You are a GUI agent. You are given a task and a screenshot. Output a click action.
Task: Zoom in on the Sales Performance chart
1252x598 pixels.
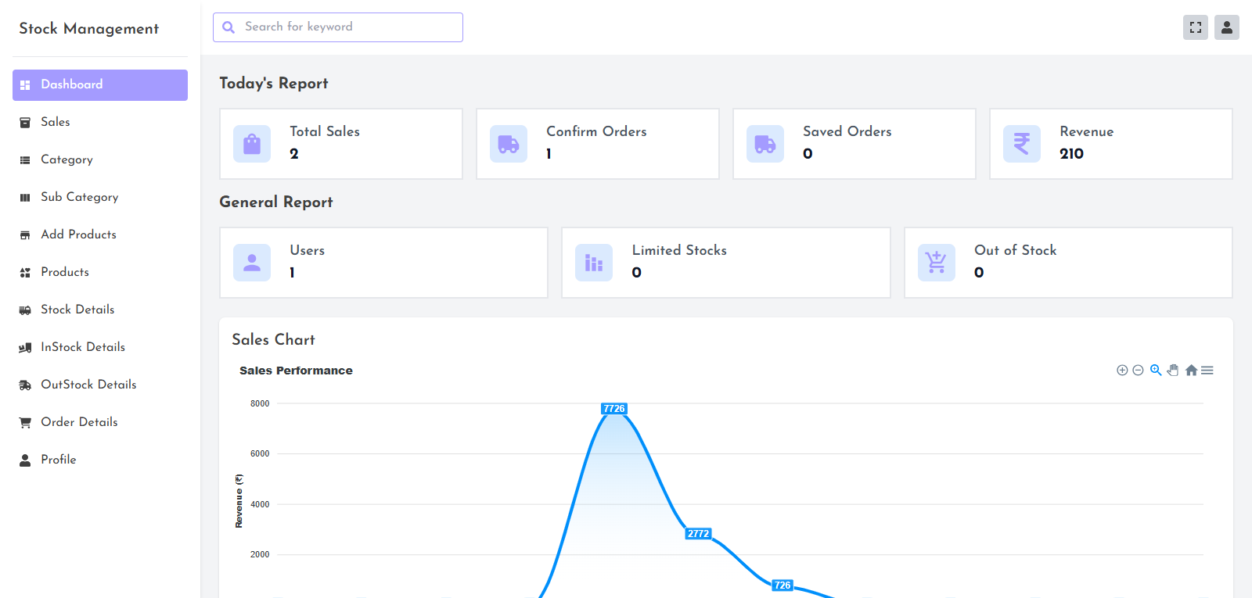click(1121, 371)
